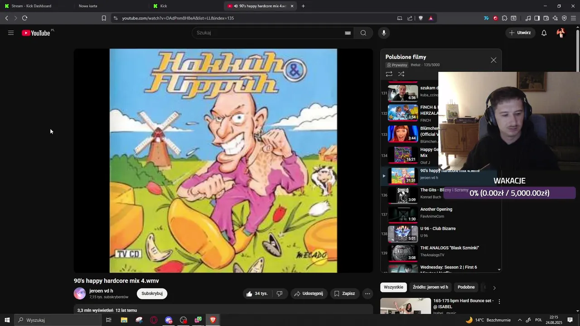Close the Polubione filmy playlist panel
Viewport: 580px width, 326px height.
pyautogui.click(x=493, y=60)
